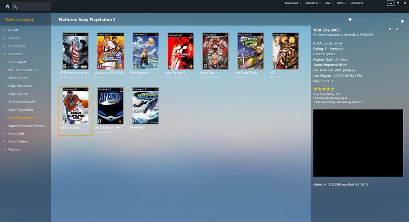Image resolution: width=409 pixels, height=222 pixels.
Task: Select the Gran Turismo 3 cover
Action: (180, 51)
